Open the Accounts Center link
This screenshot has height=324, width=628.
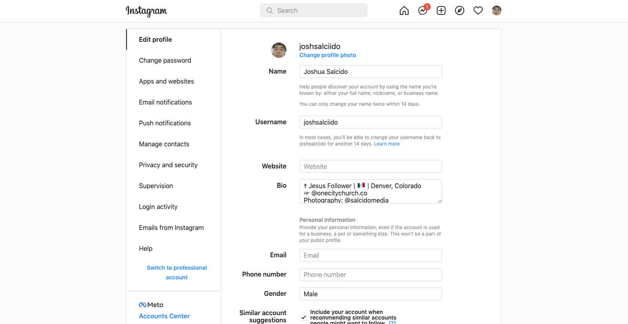point(164,316)
